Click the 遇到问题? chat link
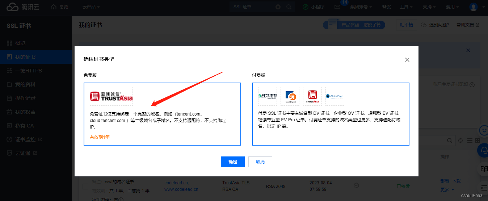This screenshot has width=488, height=201. 434,25
